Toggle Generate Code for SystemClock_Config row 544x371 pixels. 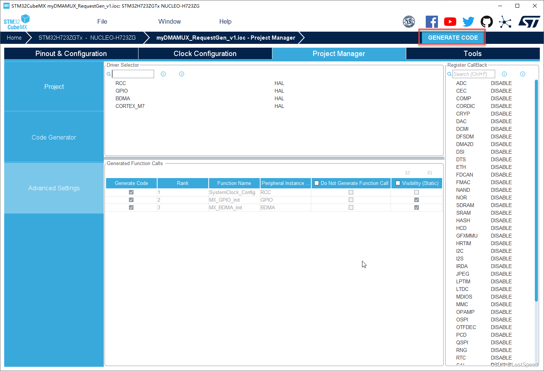pos(131,192)
